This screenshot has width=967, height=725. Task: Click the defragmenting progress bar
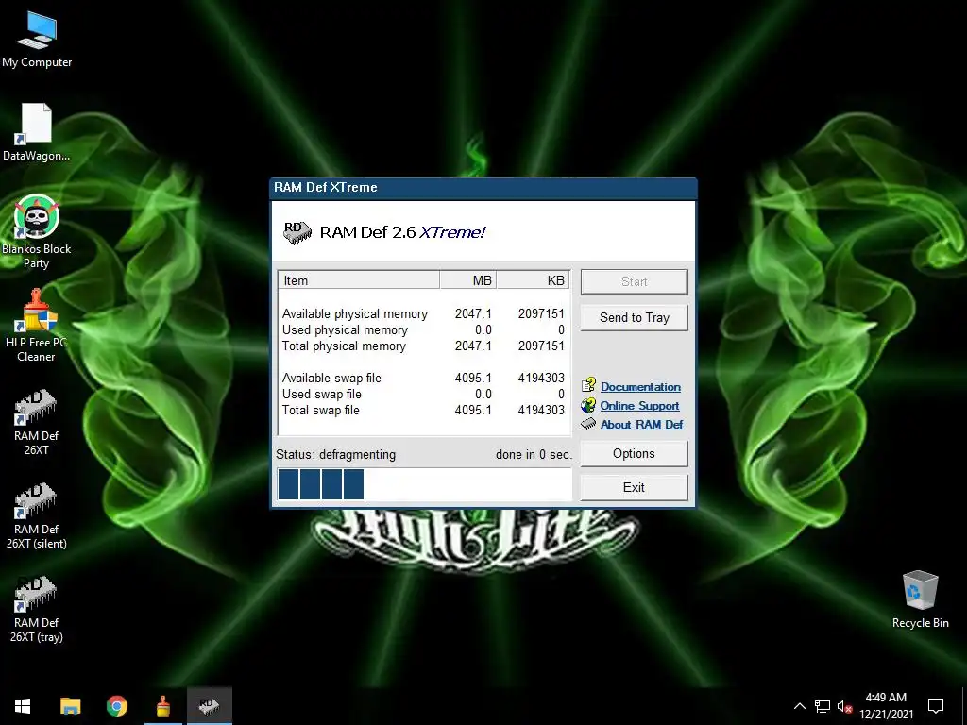[424, 484]
